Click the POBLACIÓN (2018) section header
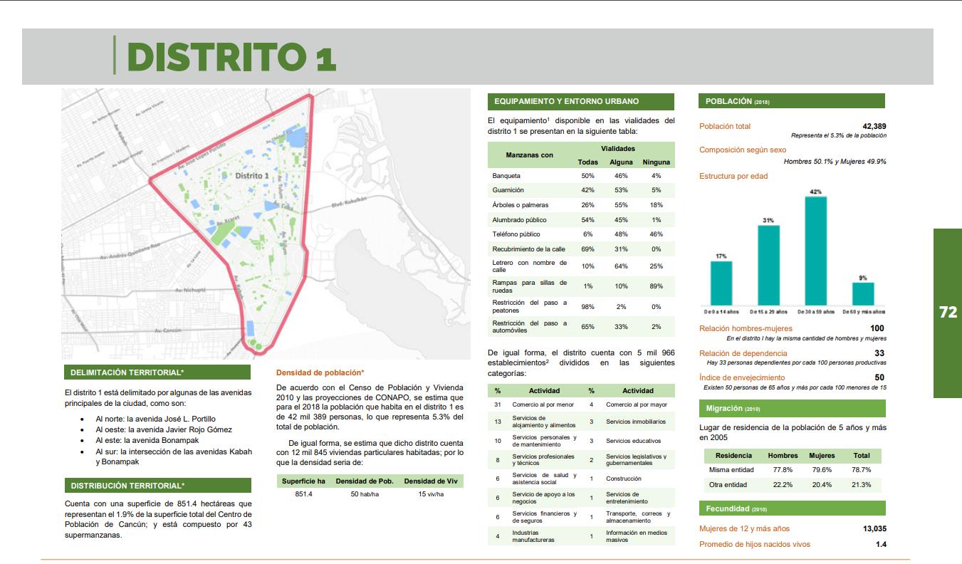Viewport: 962px width, 564px height. pyautogui.click(x=792, y=101)
